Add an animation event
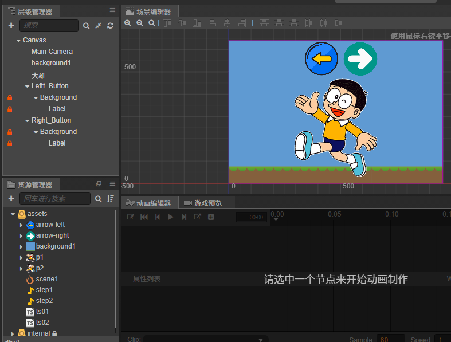Screen dimensions: 451x342 pyautogui.click(x=211, y=217)
